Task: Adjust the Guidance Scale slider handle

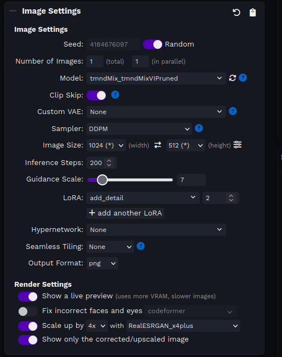Action: pos(102,180)
